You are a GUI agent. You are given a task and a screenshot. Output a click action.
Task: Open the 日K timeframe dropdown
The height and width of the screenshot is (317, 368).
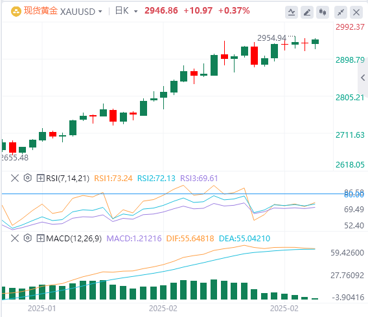pyautogui.click(x=135, y=11)
